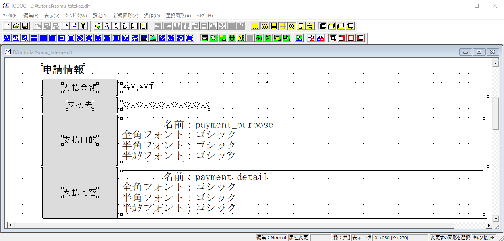Open a file with the folder icon
This screenshot has height=241, width=504.
click(x=16, y=25)
